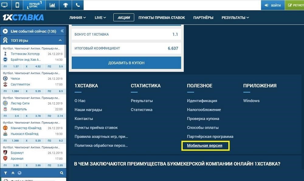
Task: Open the Контакты footer link
Action: tap(84, 118)
